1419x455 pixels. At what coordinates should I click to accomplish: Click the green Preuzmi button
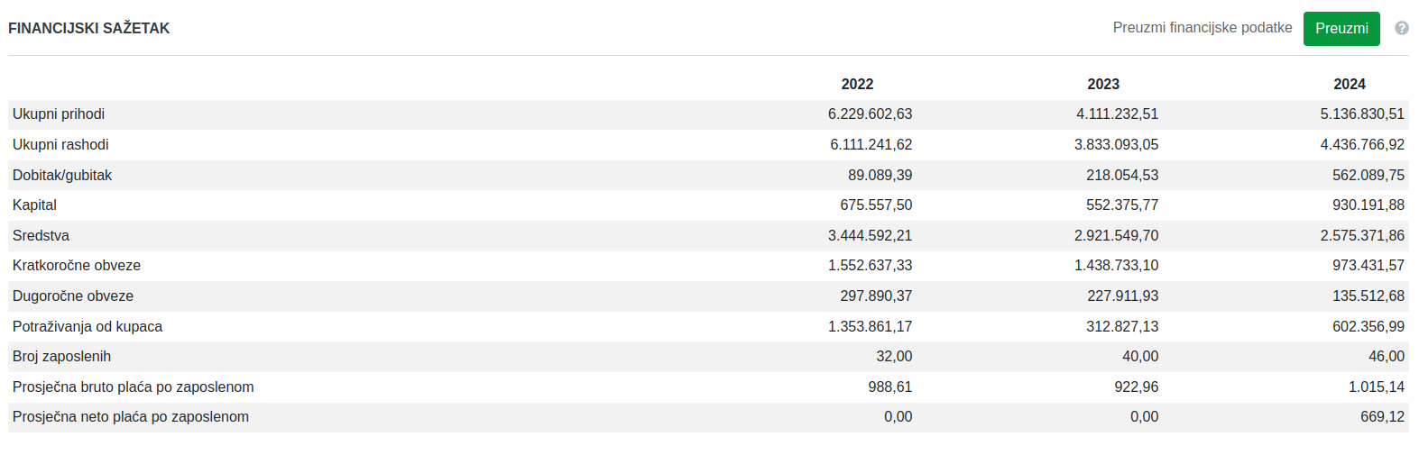[1341, 29]
